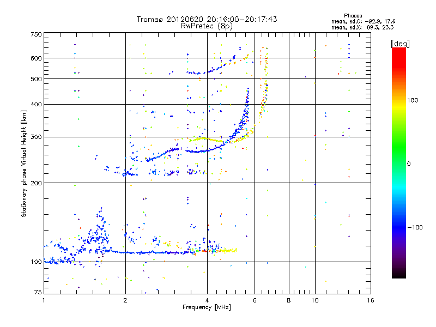Image resolution: width=436 pixels, height=327 pixels.
Task: Click the y-axis tick label '200'
Action: click(x=36, y=183)
